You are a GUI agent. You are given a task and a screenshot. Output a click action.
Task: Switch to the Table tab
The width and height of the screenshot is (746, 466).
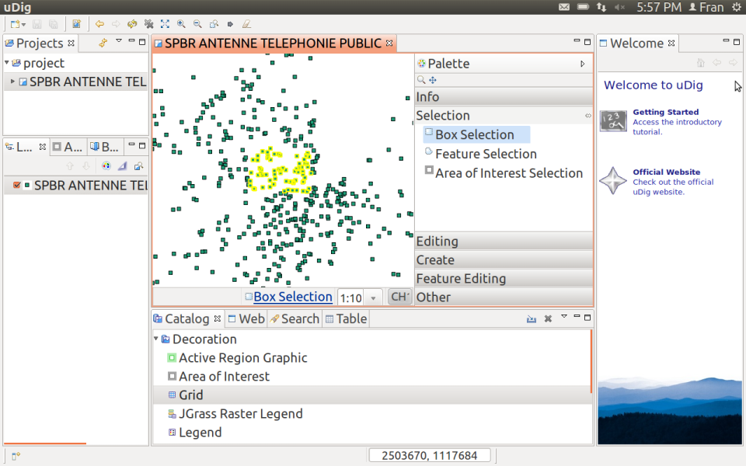pyautogui.click(x=346, y=318)
